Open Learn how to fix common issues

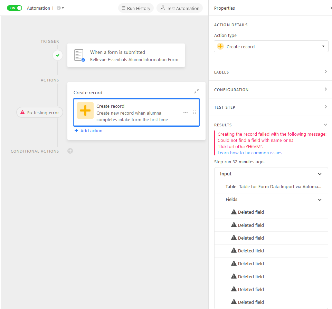[250, 153]
